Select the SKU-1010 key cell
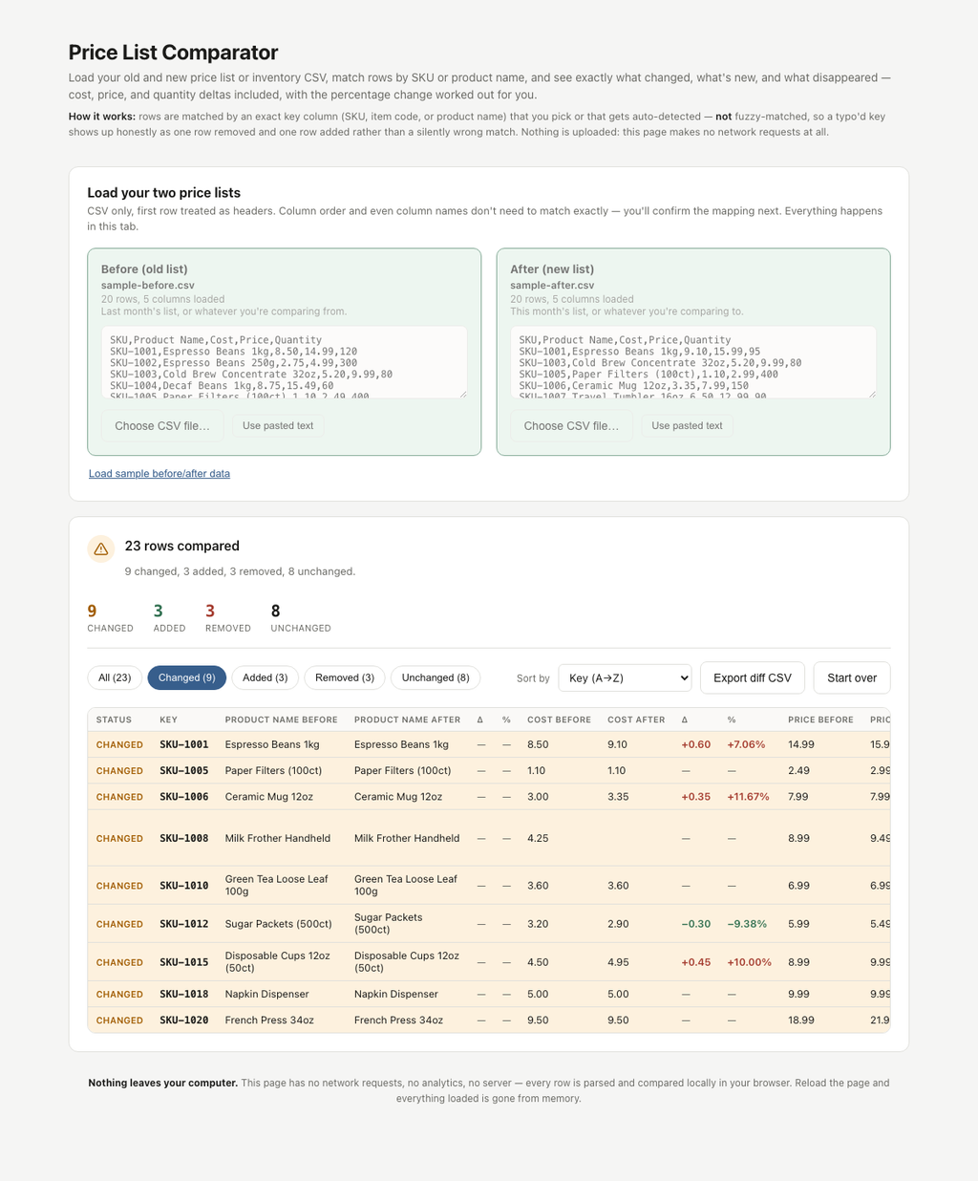 pos(183,886)
